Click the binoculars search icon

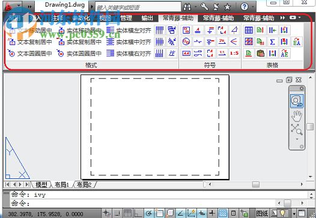pyautogui.click(x=187, y=7)
